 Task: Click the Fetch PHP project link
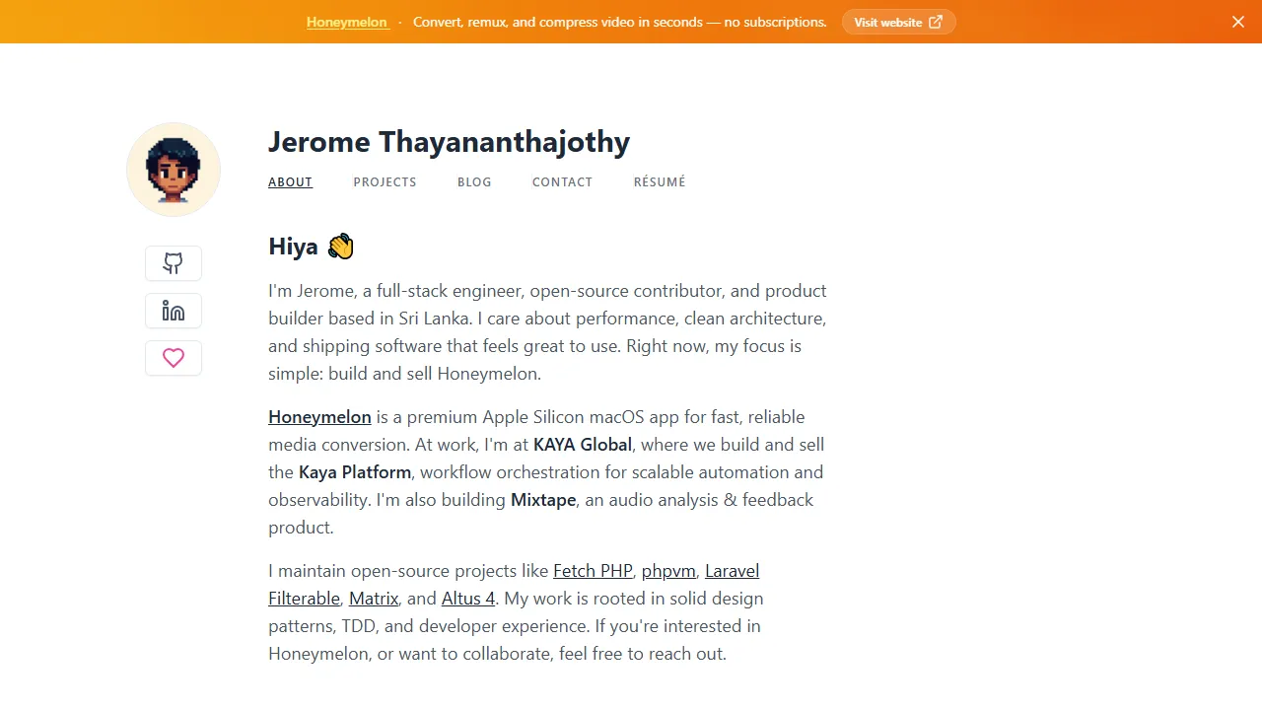pos(592,570)
